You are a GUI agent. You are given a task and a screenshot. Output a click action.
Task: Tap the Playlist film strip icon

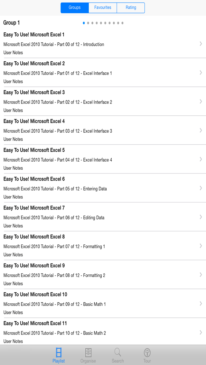coord(59,353)
